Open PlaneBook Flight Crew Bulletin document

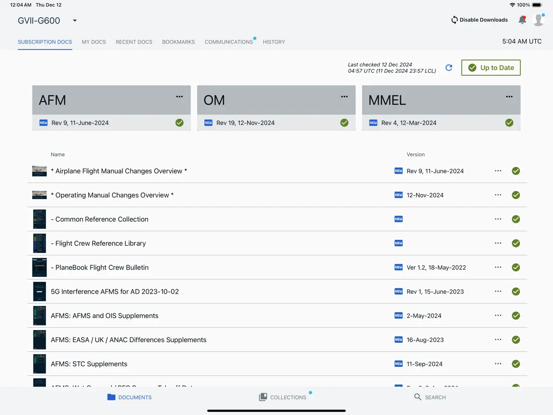click(x=99, y=267)
